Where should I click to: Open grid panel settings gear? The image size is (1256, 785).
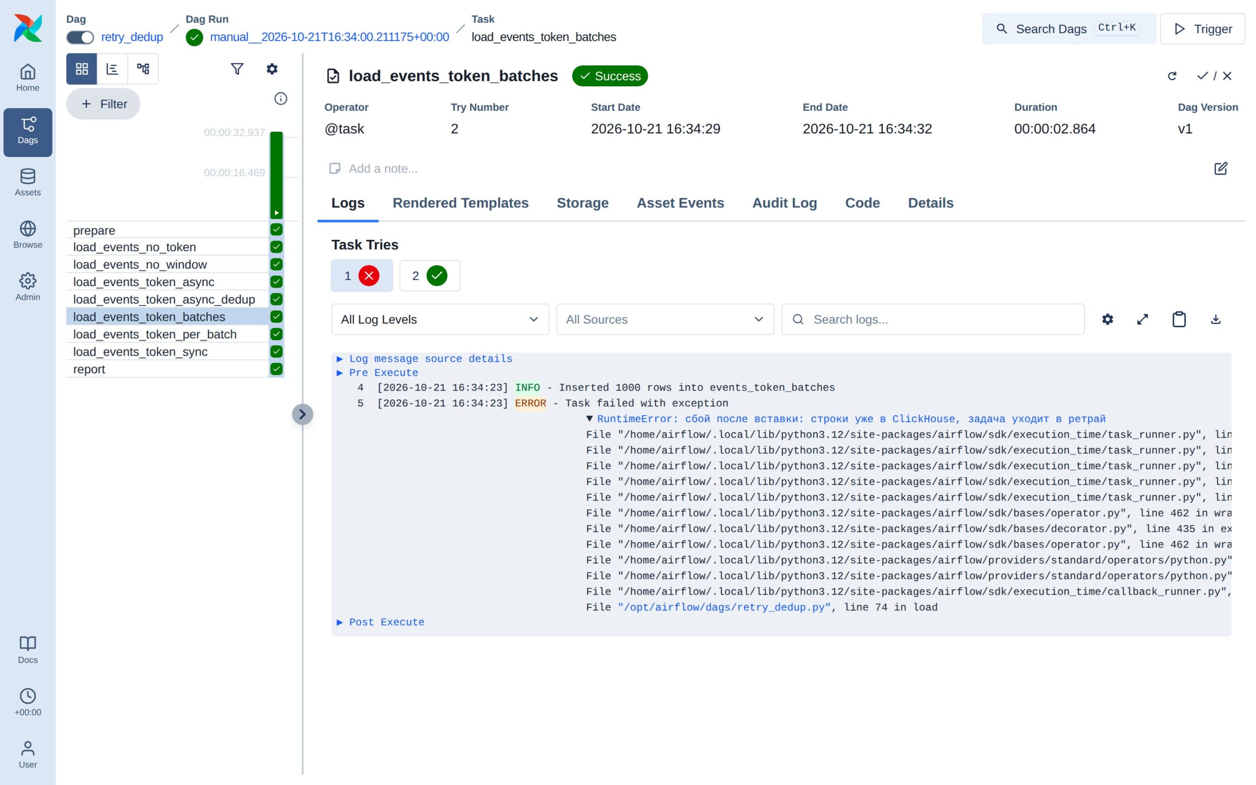click(272, 69)
